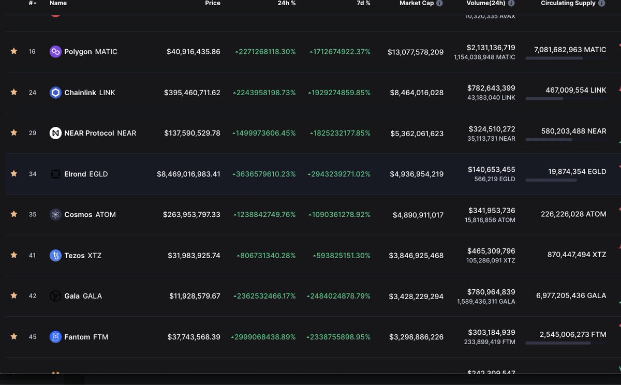This screenshot has height=385, width=621.
Task: Click FTM circulating supply progress bar
Action: (x=566, y=343)
